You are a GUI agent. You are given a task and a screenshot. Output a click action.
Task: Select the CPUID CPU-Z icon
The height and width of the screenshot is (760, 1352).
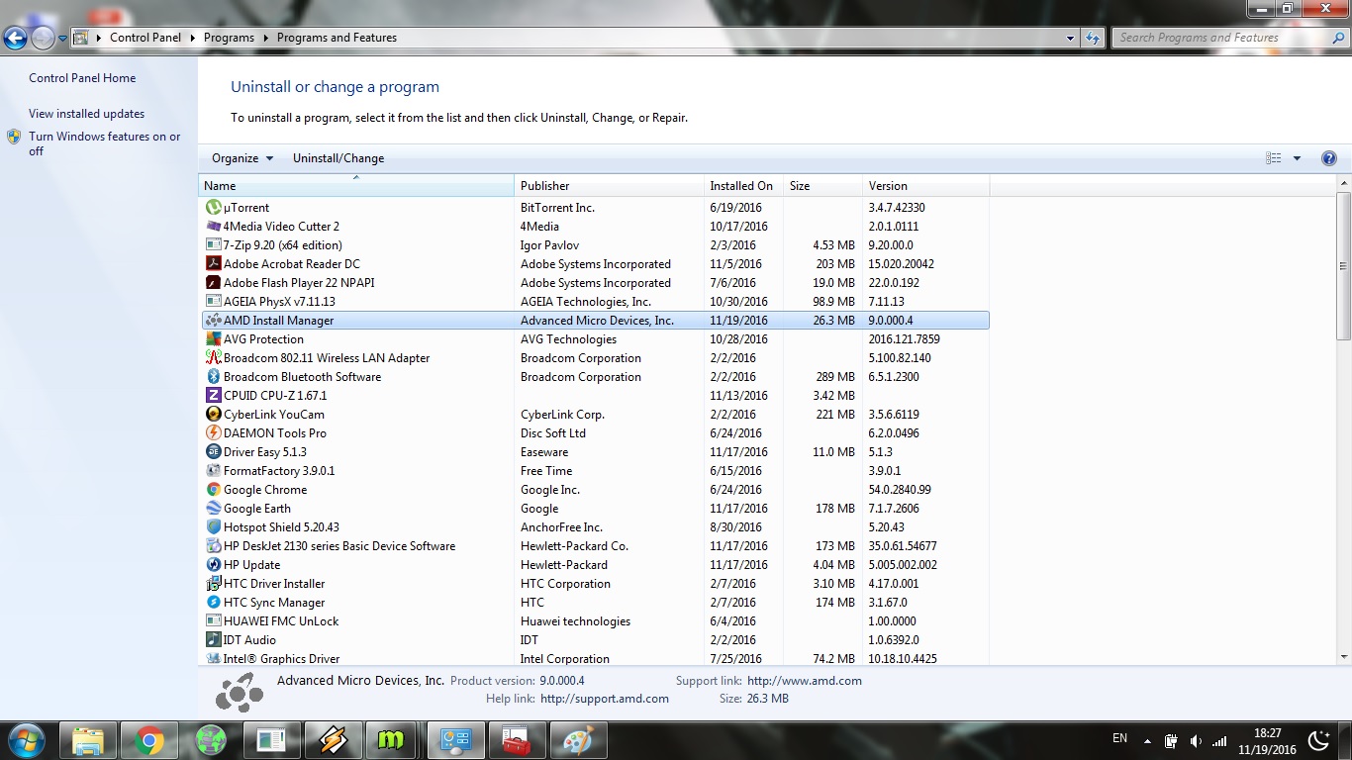(213, 396)
